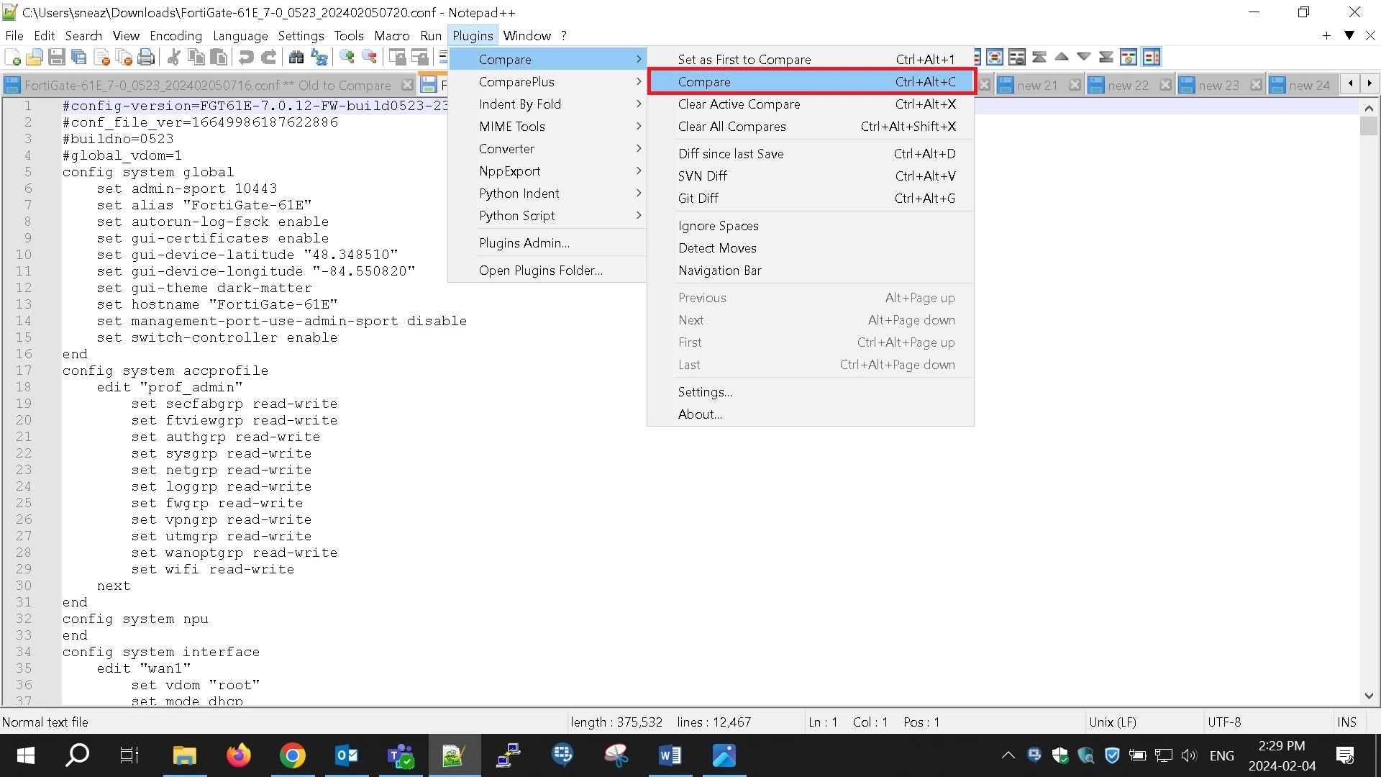1381x777 pixels.
Task: Select Clear All Compares
Action: tap(811, 127)
